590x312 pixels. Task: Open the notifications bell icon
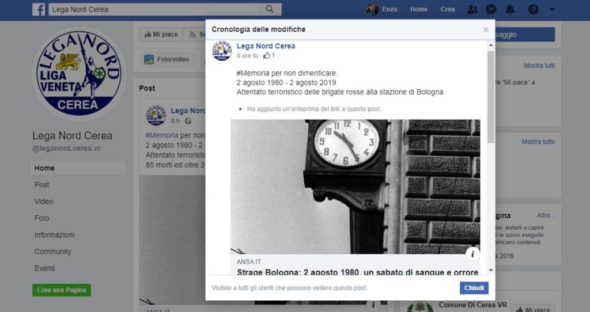[x=510, y=9]
